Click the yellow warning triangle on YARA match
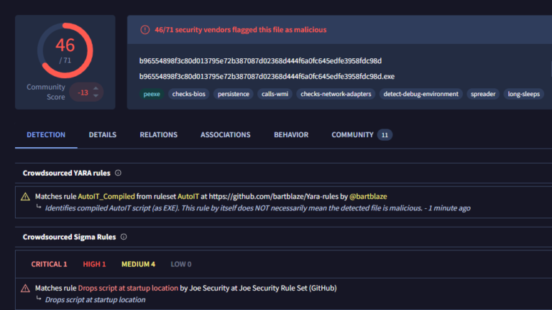 click(x=26, y=197)
